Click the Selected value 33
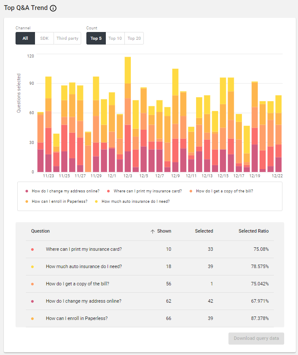 coord(210,249)
